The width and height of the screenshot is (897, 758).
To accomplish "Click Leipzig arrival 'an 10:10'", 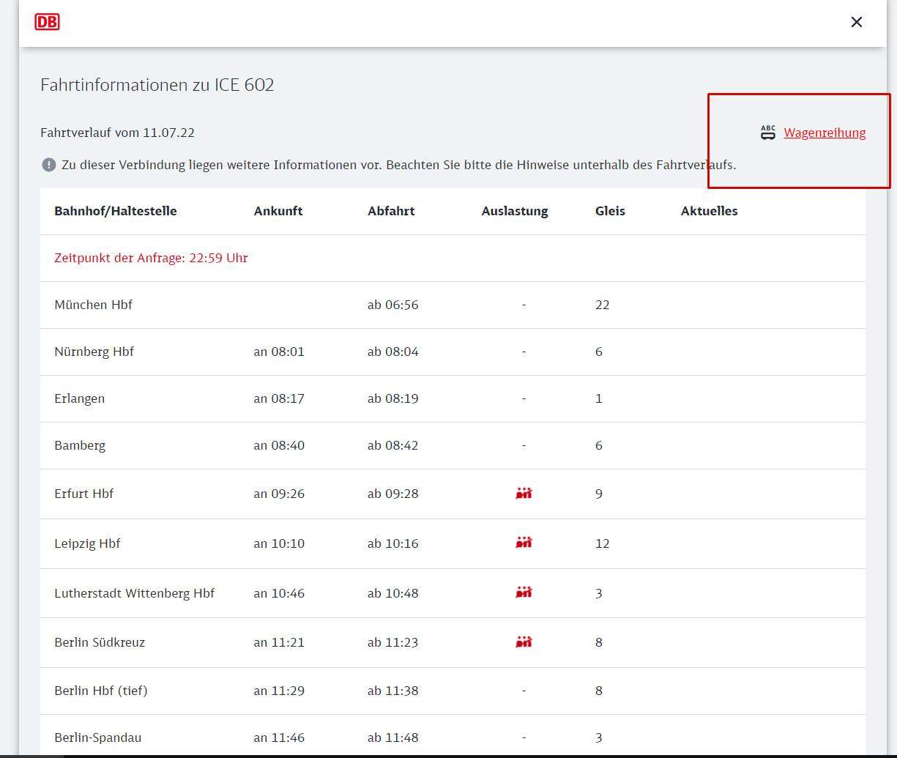I will tap(279, 543).
